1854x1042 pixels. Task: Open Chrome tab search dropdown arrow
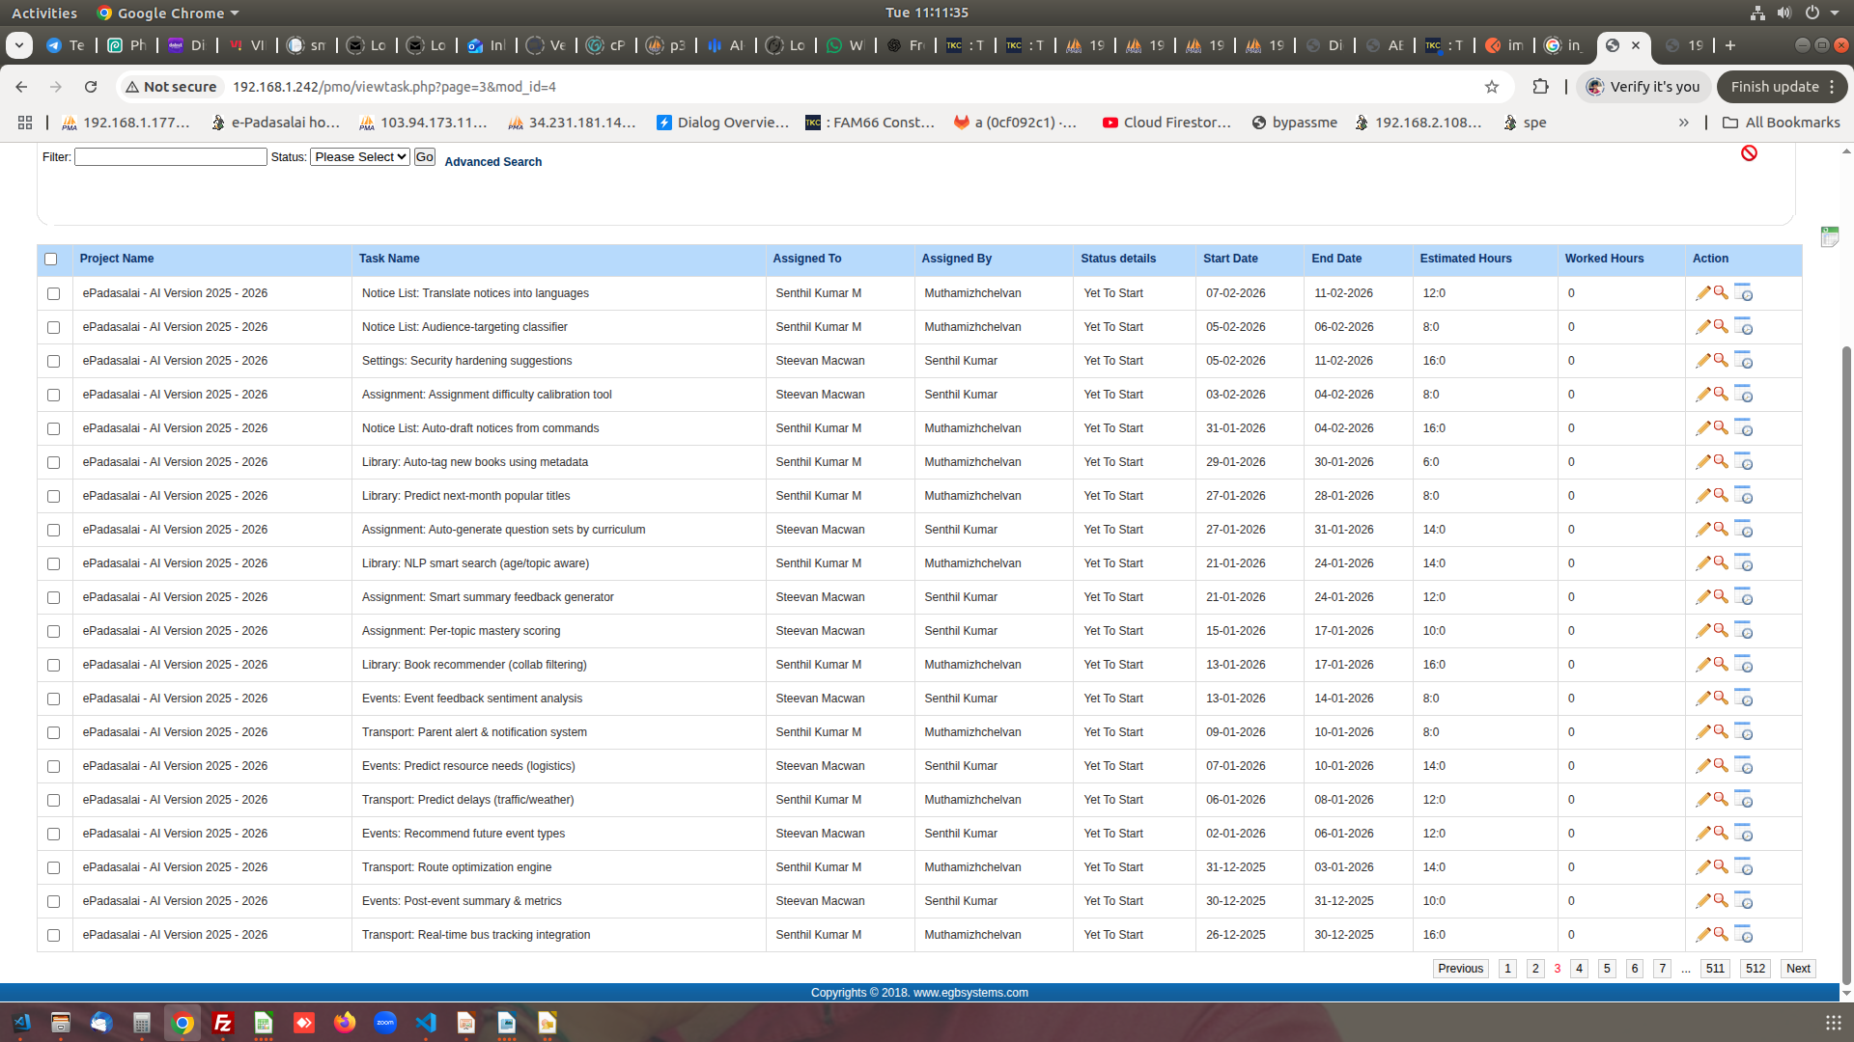(x=18, y=45)
